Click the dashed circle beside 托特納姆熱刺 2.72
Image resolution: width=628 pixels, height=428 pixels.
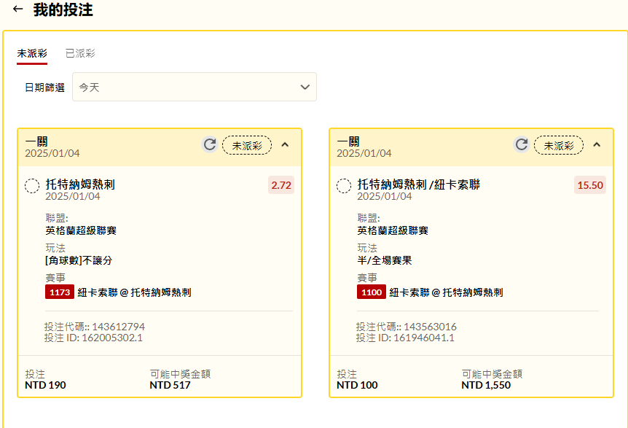(32, 186)
